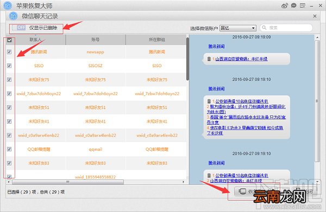Select the wxid_1855948558822 account cell
This screenshot has width=326, height=212.
(x=96, y=177)
